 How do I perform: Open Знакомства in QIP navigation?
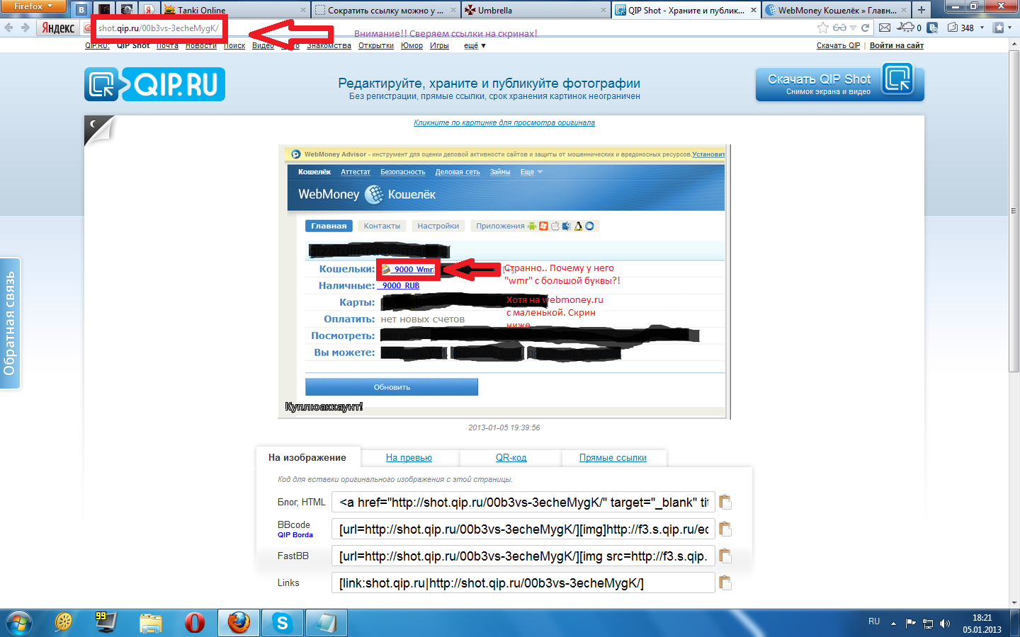click(329, 45)
